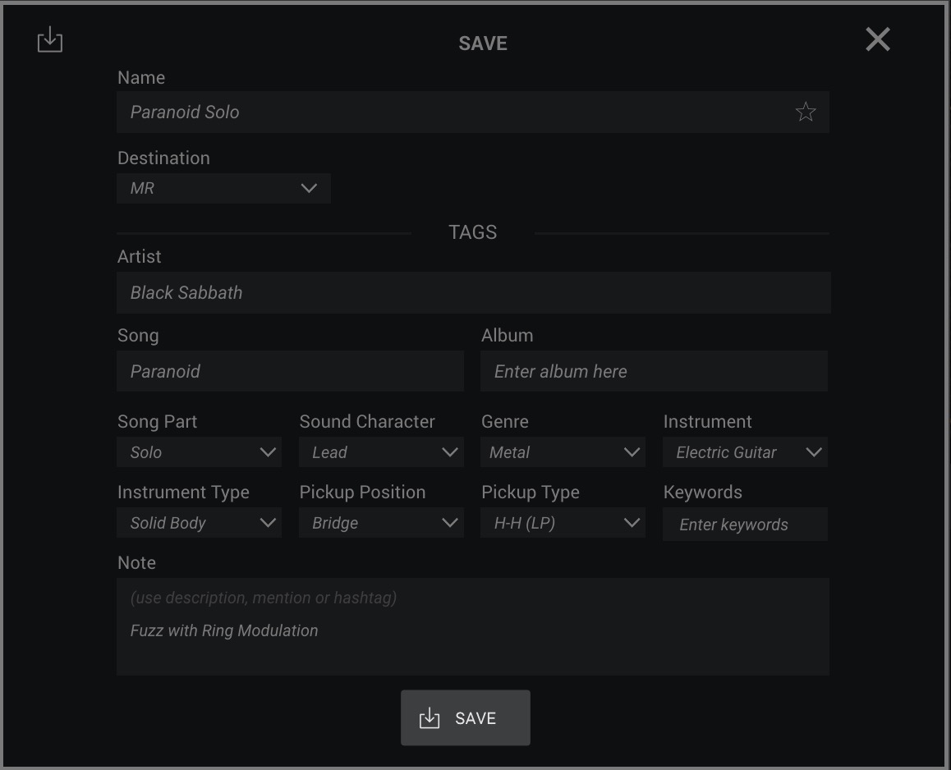Screen dimensions: 951x770
Task: Click the Album label
Action: click(x=507, y=335)
